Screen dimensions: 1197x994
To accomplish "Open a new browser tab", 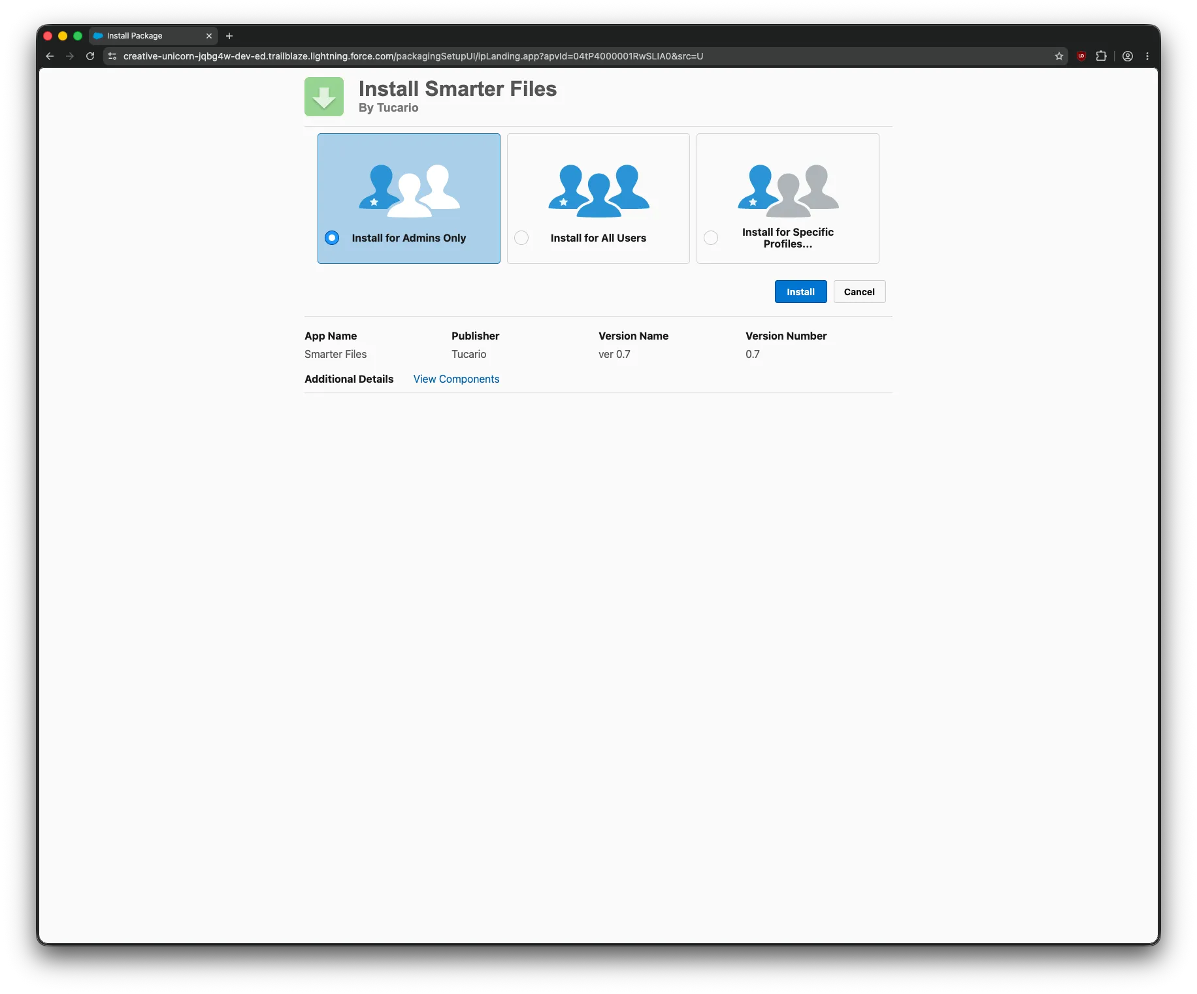I will (229, 36).
